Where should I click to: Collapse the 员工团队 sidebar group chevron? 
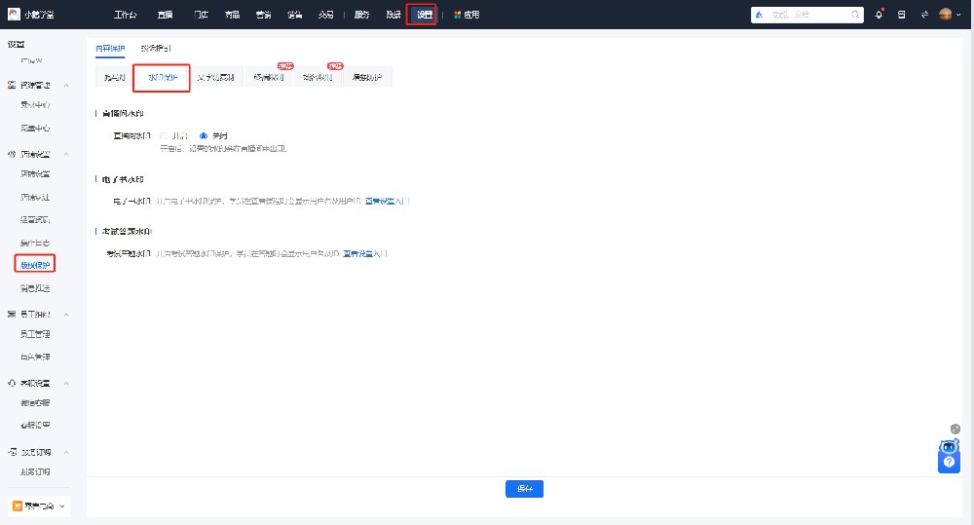click(66, 315)
